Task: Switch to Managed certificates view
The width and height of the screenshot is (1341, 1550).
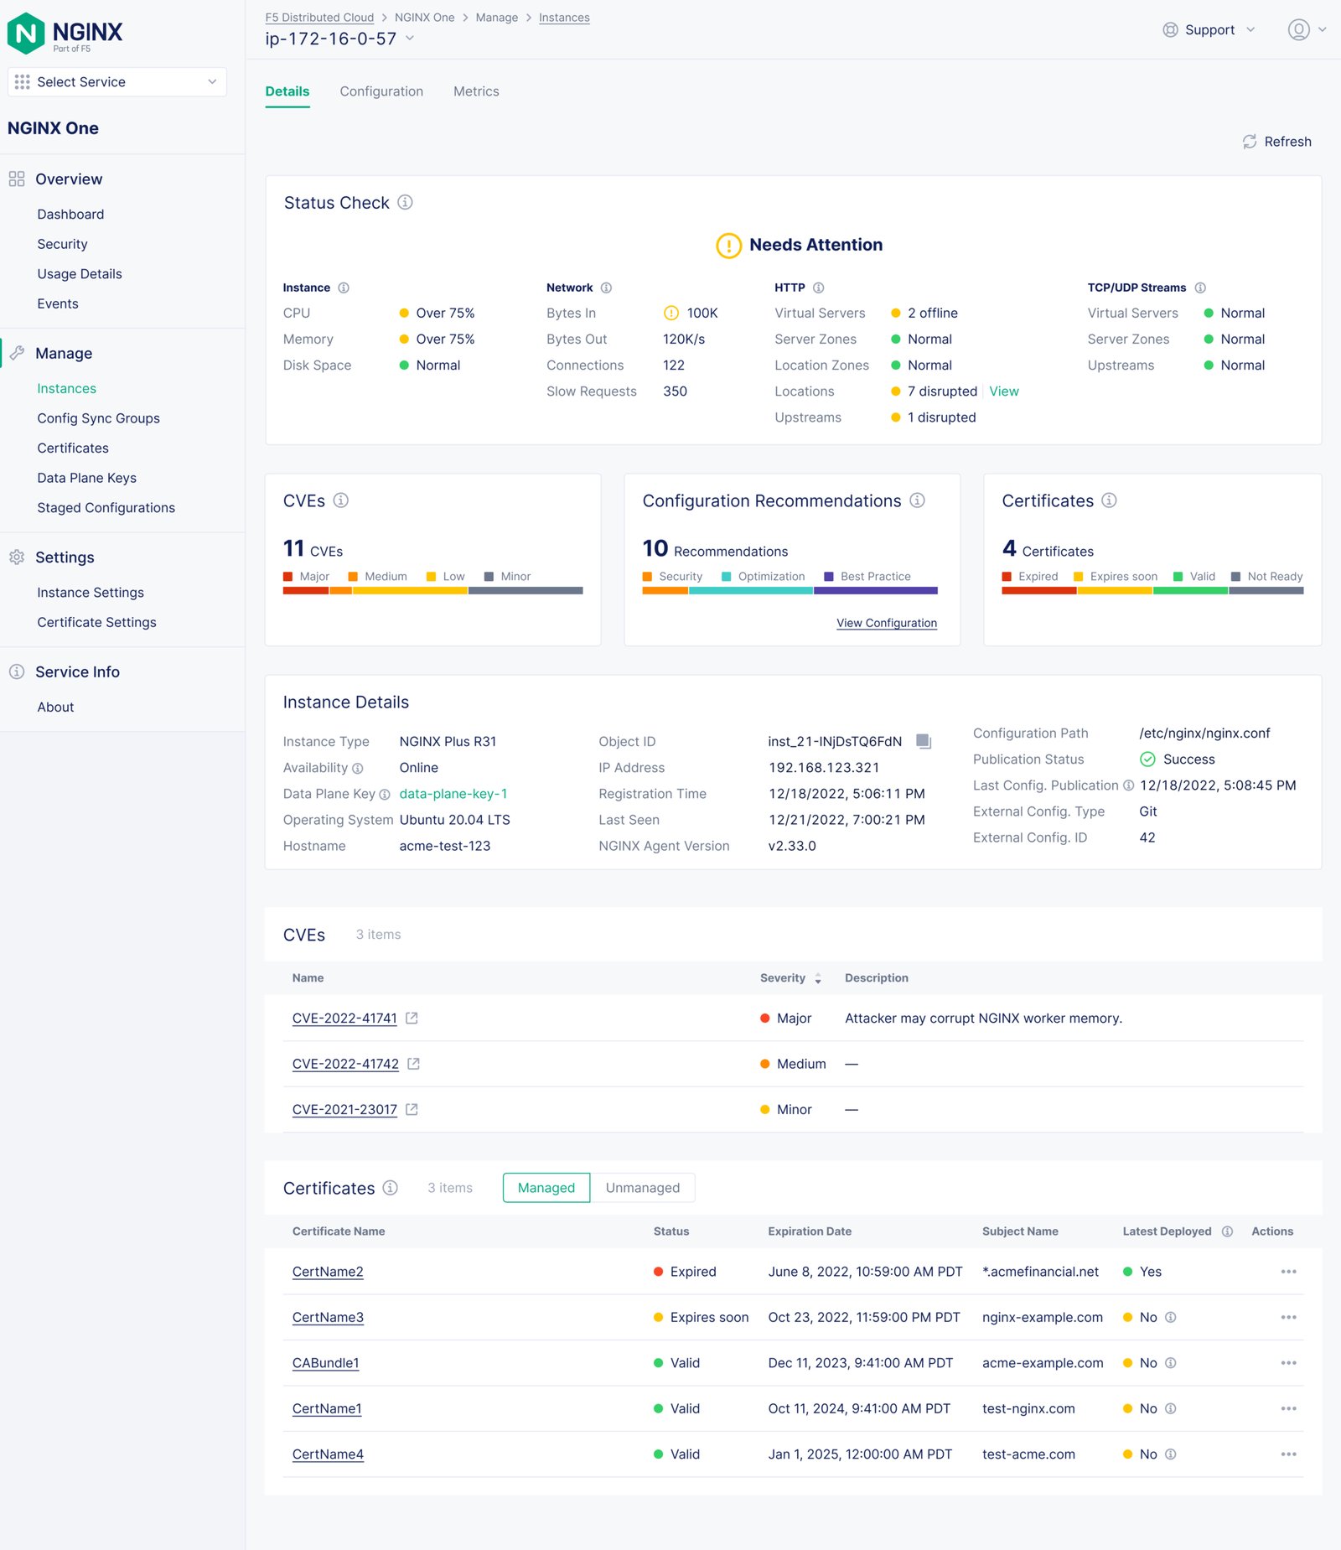Action: coord(546,1188)
